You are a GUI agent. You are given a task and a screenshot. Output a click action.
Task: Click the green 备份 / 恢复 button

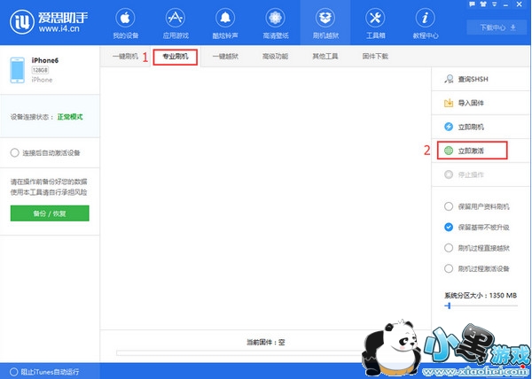[50, 213]
